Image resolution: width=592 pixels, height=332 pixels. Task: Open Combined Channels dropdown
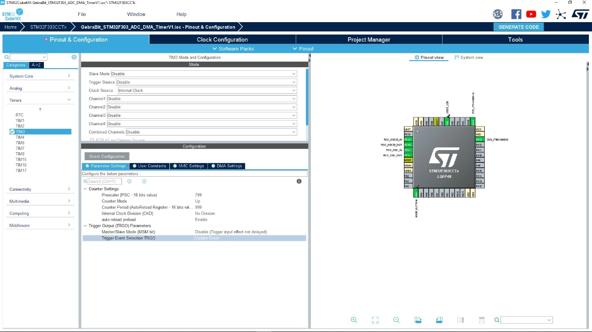pyautogui.click(x=212, y=132)
